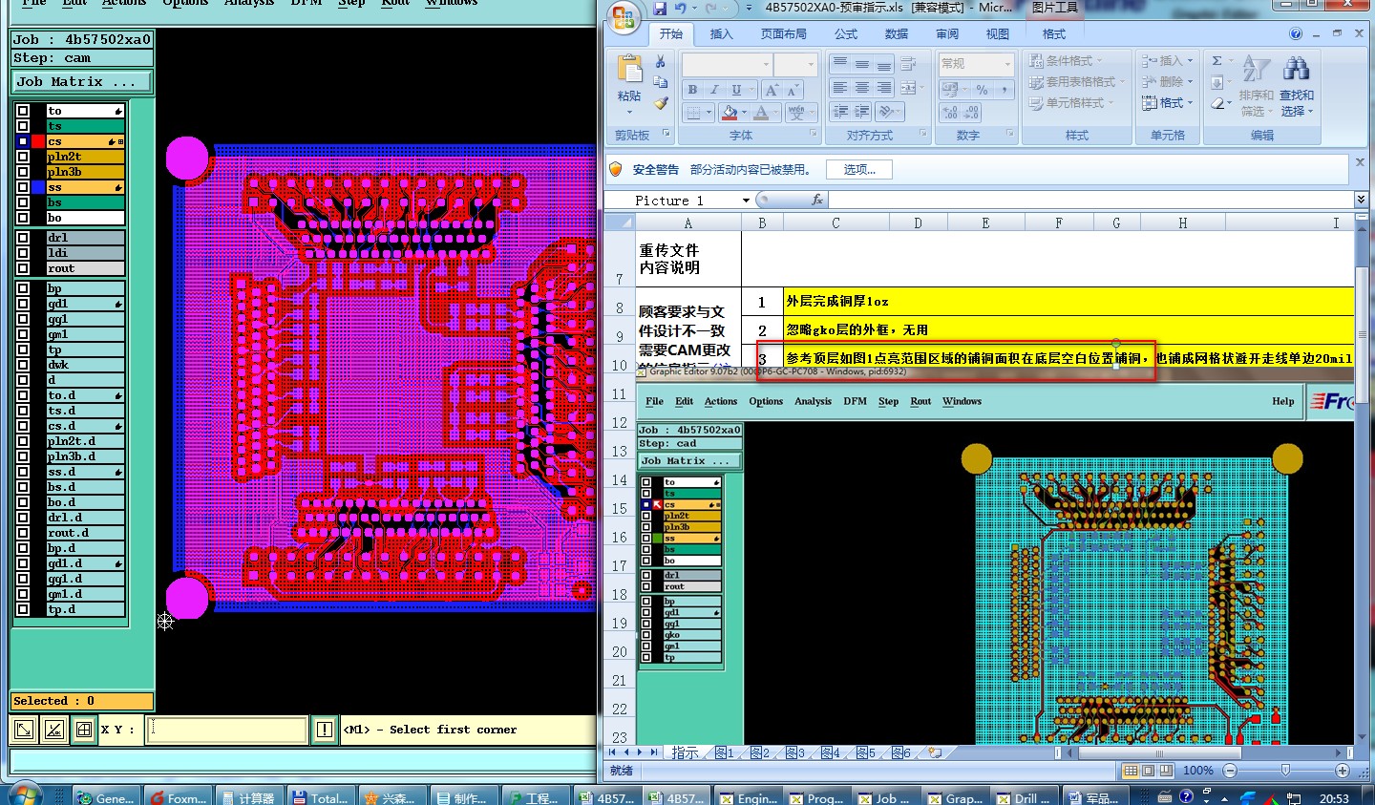Toggle Bold formatting in Excel
The image size is (1375, 805).
coord(692,90)
